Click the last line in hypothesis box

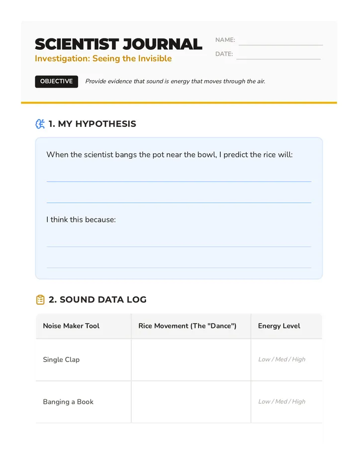[x=179, y=267]
